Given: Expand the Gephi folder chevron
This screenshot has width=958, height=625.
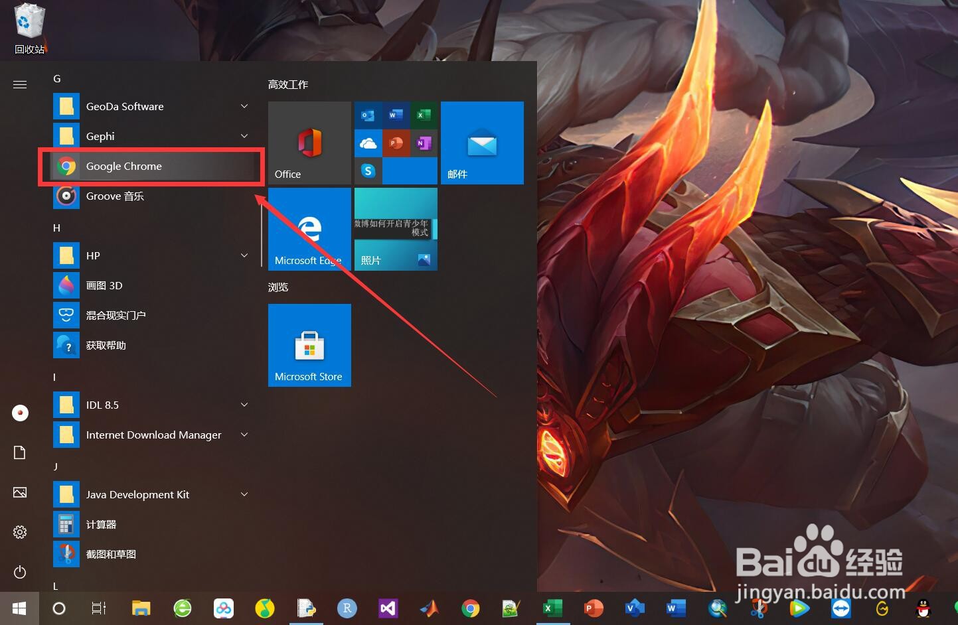Looking at the screenshot, I should tap(244, 136).
